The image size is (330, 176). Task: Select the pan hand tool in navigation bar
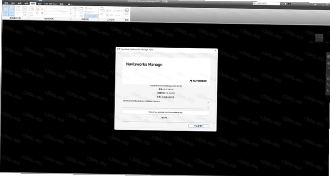(328, 63)
